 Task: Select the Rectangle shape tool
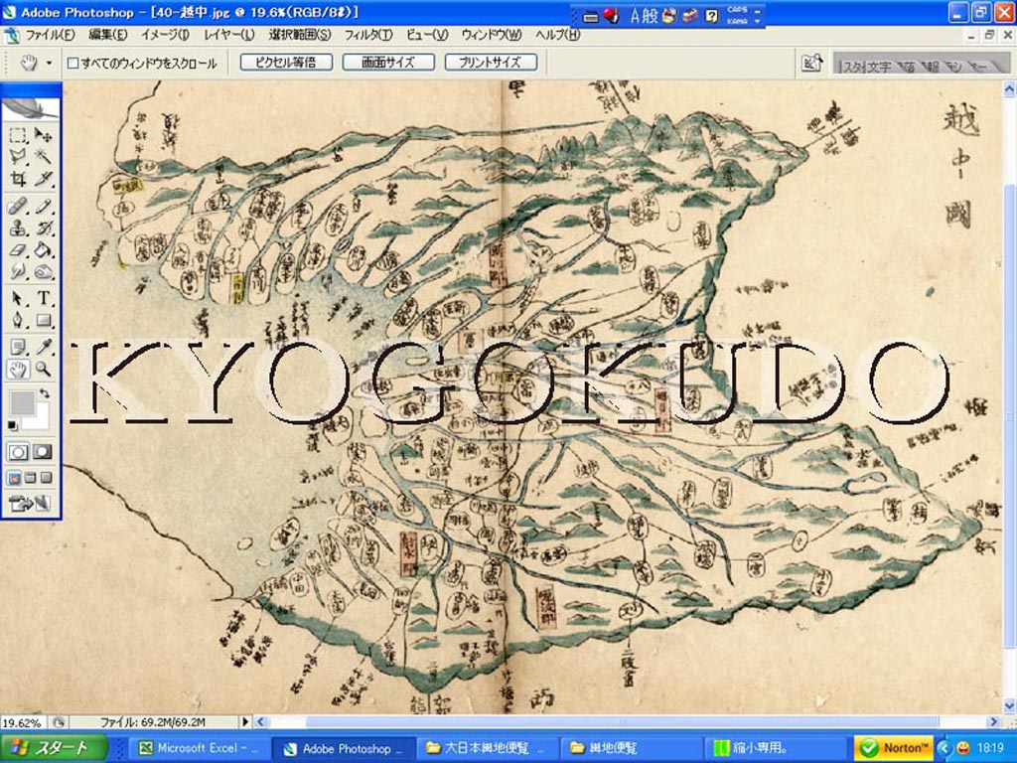pyautogui.click(x=43, y=320)
